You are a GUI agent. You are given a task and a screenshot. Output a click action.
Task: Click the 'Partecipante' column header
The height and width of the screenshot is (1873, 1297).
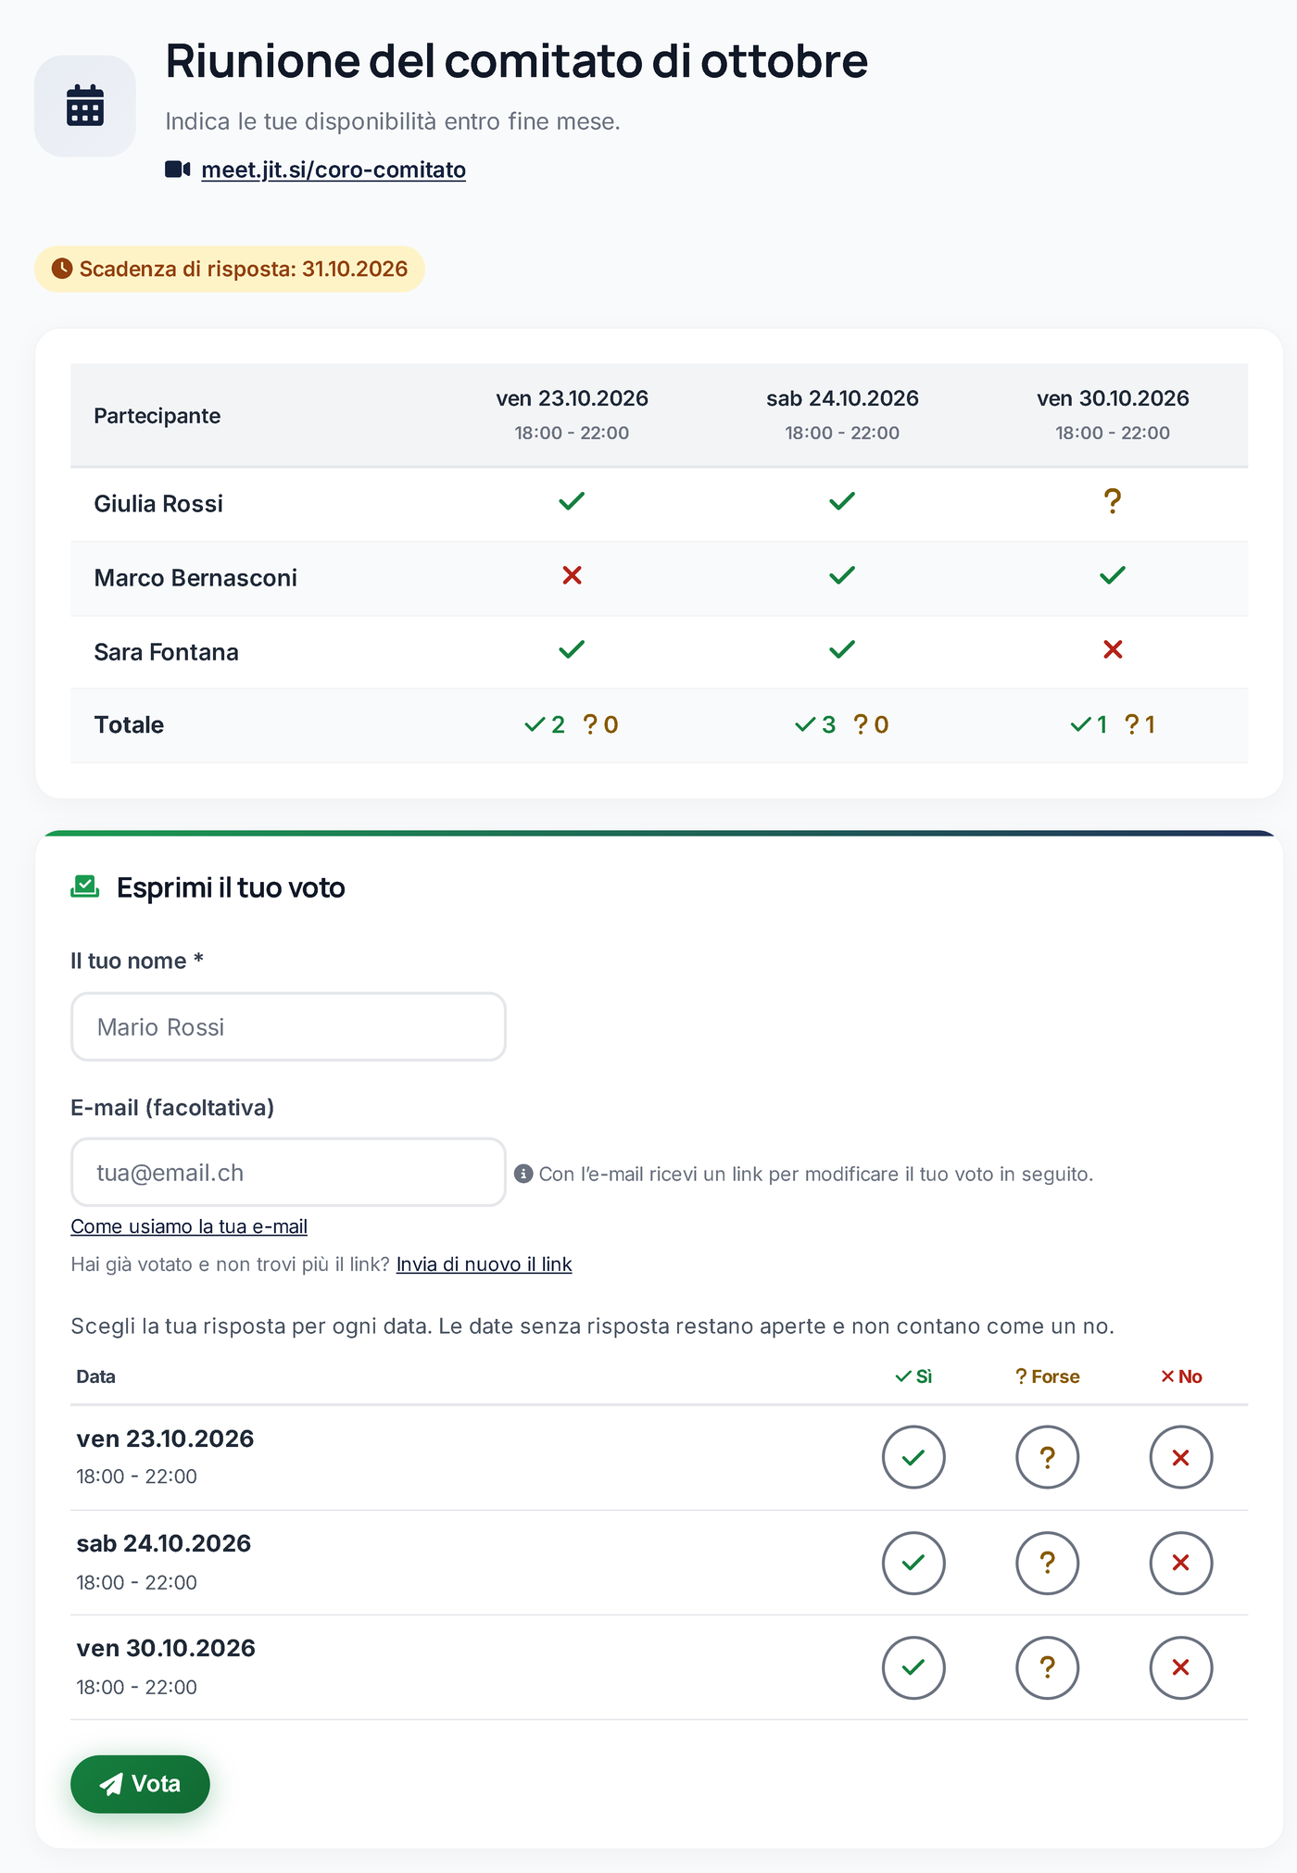157,416
